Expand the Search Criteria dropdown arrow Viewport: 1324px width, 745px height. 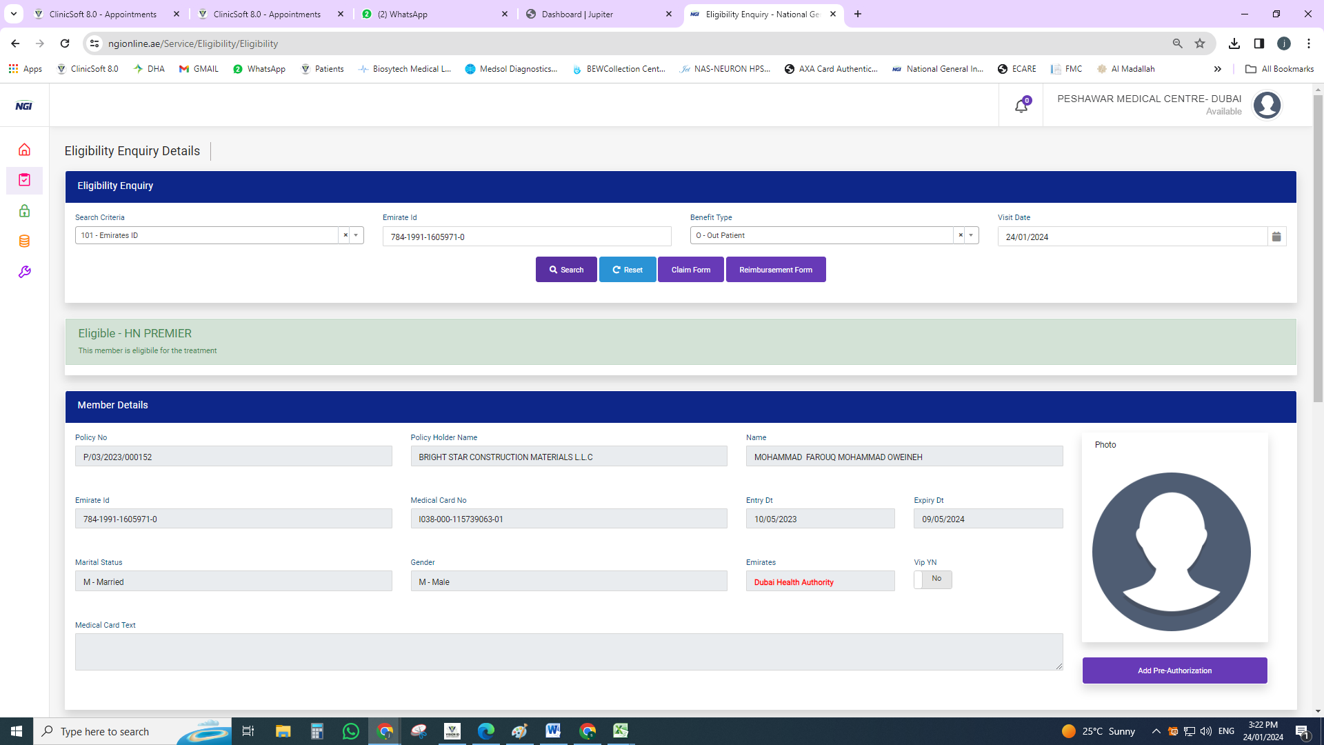(356, 235)
